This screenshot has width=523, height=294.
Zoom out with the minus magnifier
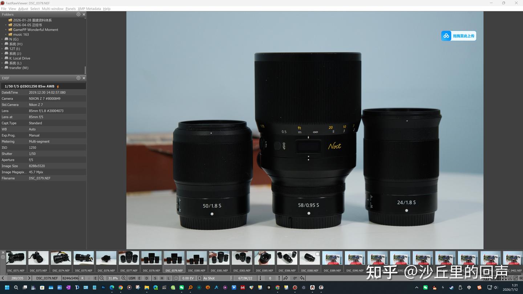tap(102, 278)
